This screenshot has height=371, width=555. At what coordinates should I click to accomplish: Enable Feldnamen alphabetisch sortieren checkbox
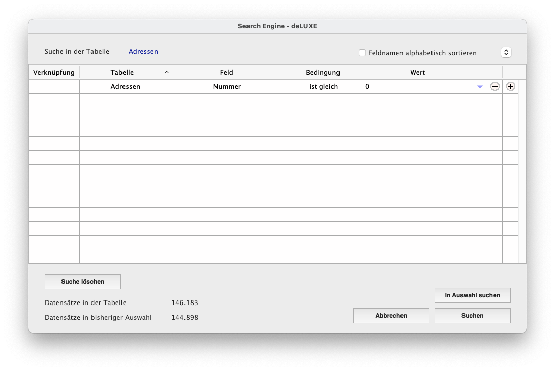pos(362,53)
